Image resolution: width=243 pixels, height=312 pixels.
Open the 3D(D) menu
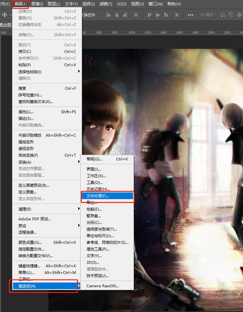pos(121,4)
